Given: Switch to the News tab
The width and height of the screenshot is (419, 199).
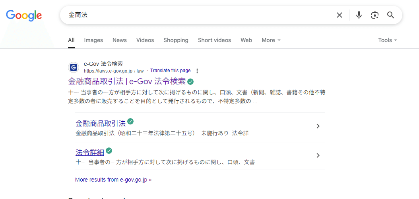Looking at the screenshot, I should click(x=119, y=40).
